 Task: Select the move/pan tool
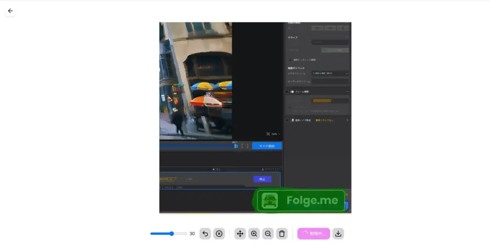pos(240,233)
